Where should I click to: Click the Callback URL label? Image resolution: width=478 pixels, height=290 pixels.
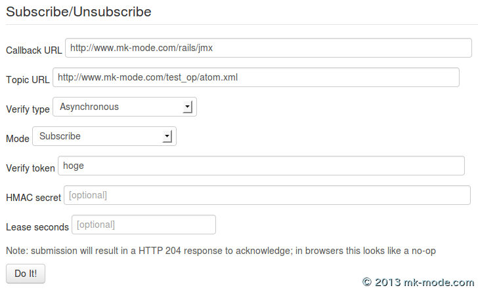(x=33, y=50)
